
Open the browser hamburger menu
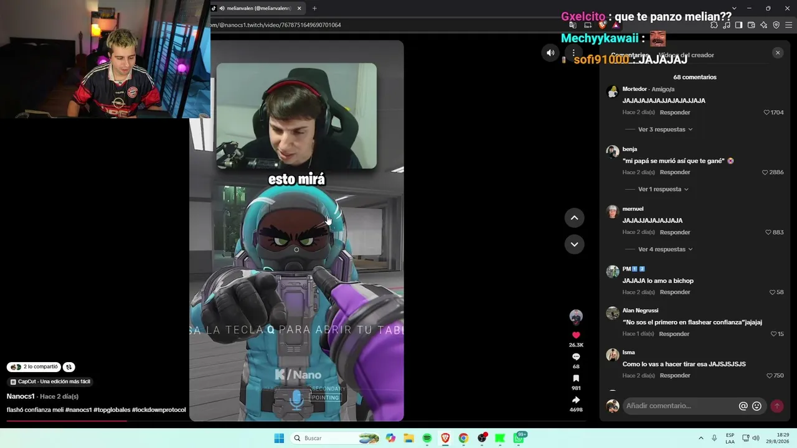[x=789, y=25]
